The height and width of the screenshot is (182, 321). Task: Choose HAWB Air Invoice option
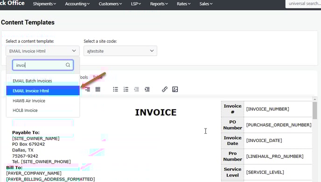tap(43, 101)
